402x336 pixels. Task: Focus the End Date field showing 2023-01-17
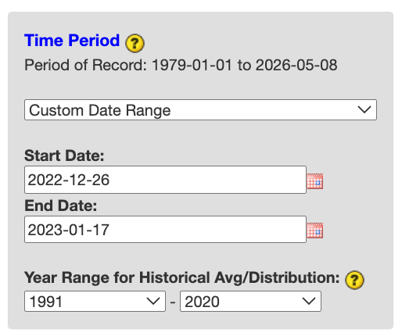[x=165, y=229]
